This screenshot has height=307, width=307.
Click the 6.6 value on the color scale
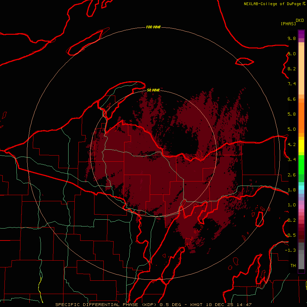coord(292,99)
